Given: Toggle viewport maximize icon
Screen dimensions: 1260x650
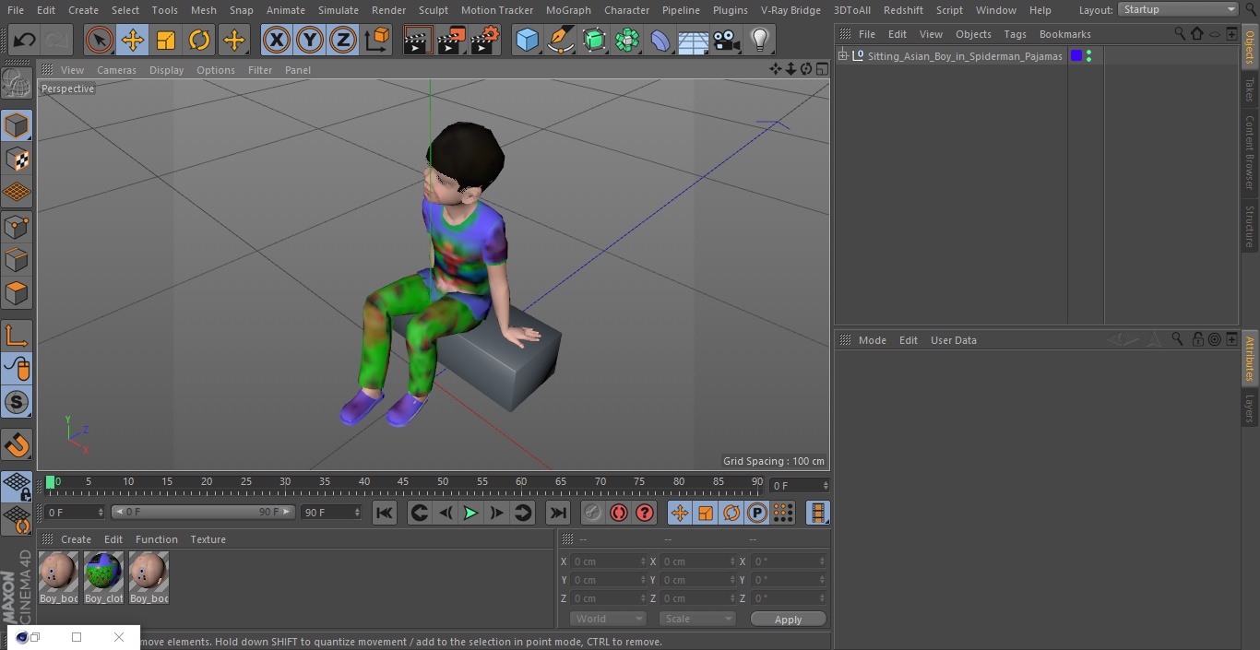Looking at the screenshot, I should (822, 69).
